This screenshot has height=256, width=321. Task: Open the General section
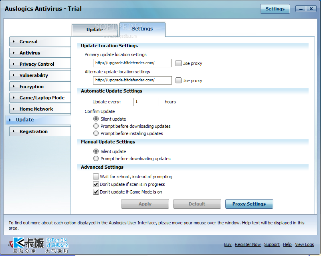[x=40, y=42]
